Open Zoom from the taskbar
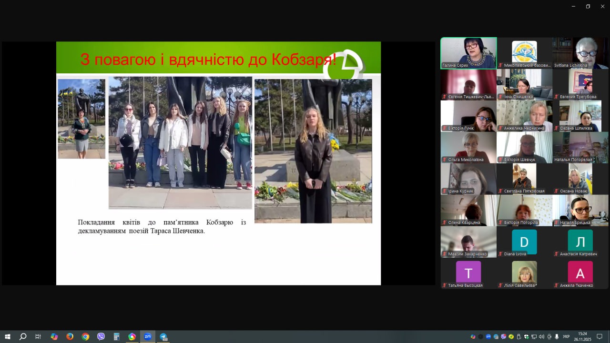 click(x=147, y=337)
